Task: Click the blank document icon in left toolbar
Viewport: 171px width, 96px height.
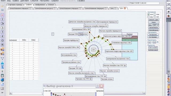Action: (x=2, y=84)
